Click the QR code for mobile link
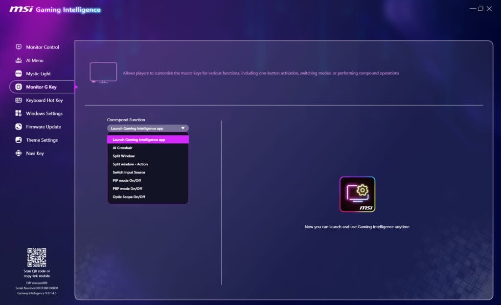 [37, 258]
